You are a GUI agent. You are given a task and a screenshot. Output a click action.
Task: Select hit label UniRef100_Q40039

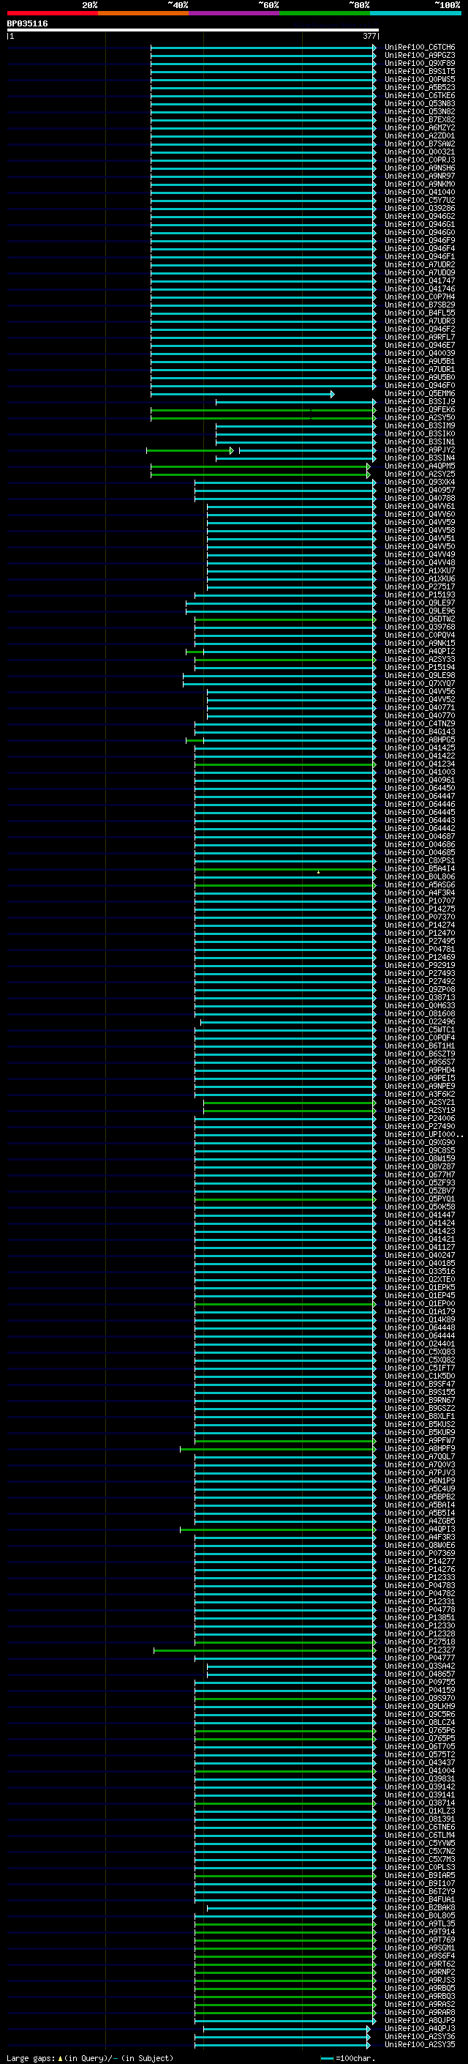[419, 354]
